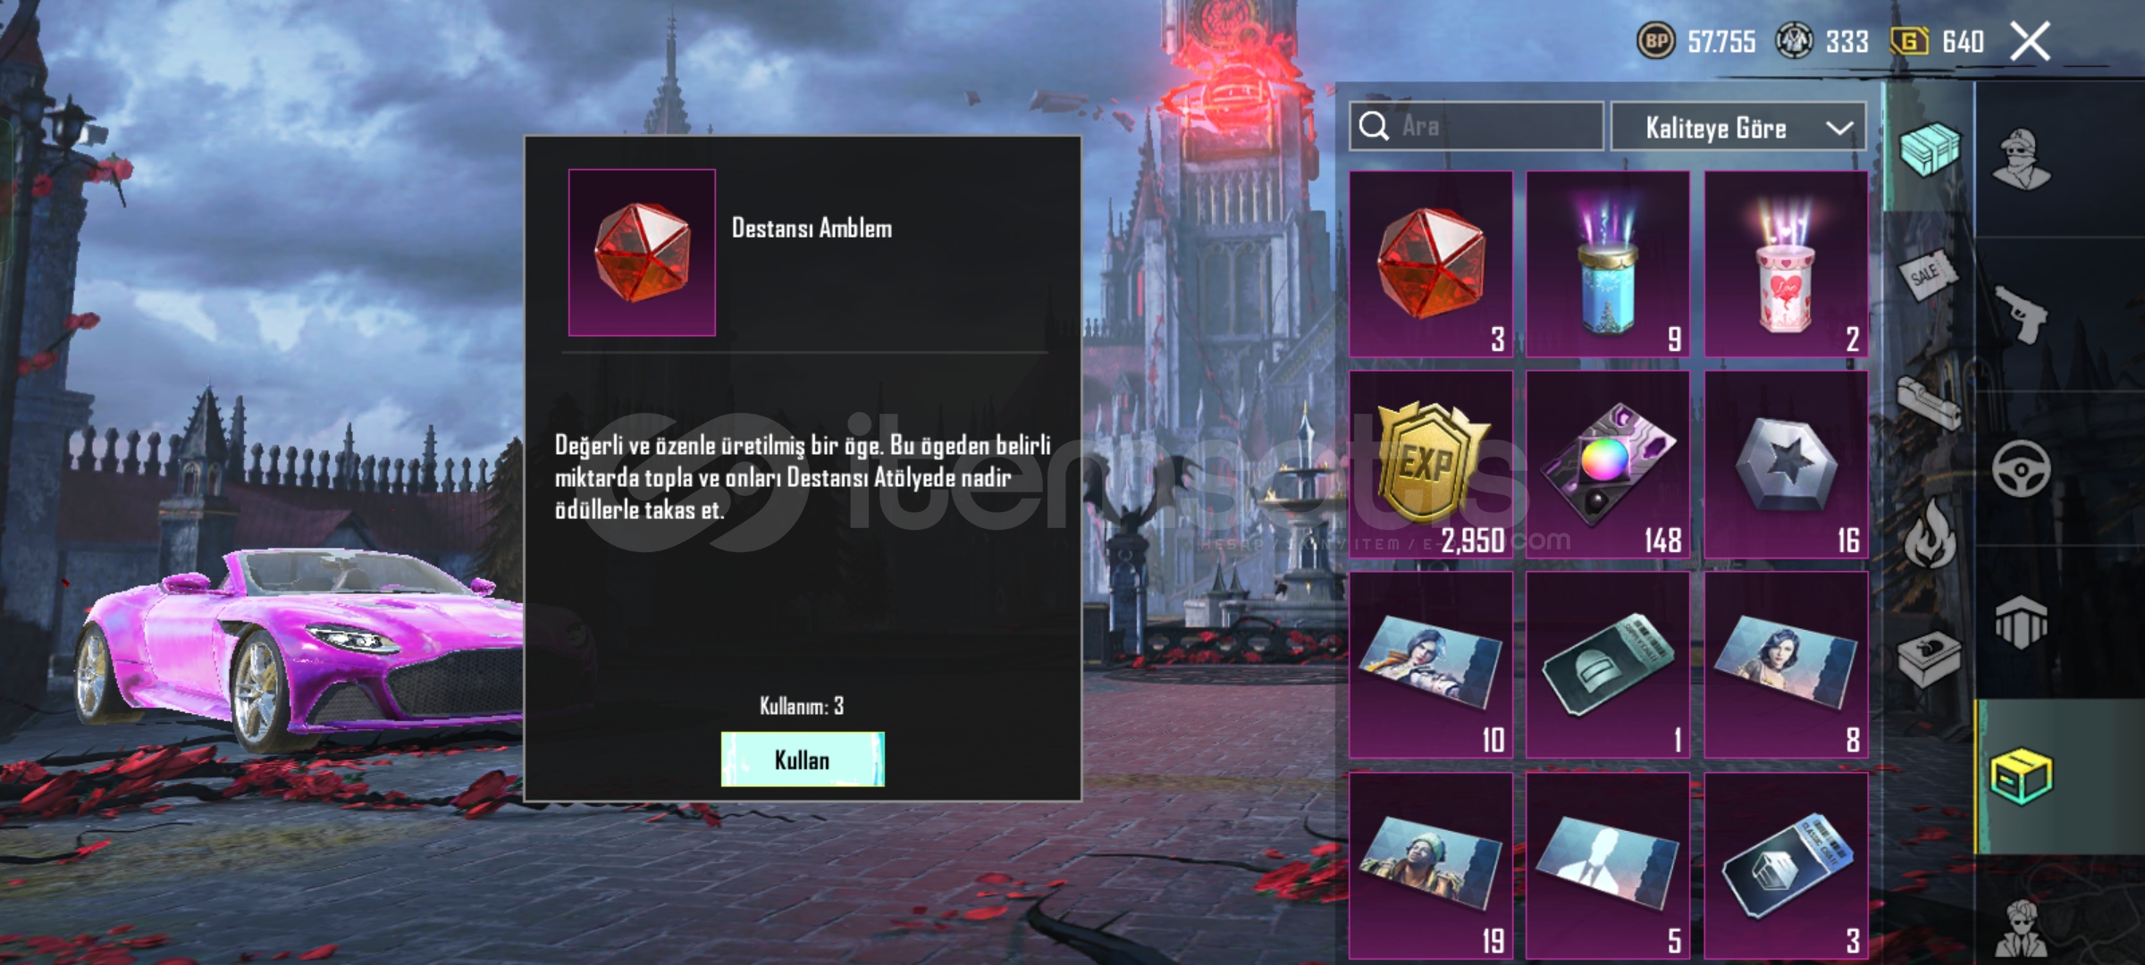Viewport: 2145px width, 965px height.
Task: Click the Kullan button
Action: 803,759
